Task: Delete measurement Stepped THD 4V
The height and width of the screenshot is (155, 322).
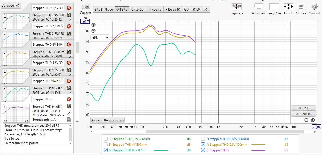Action: click(x=69, y=44)
